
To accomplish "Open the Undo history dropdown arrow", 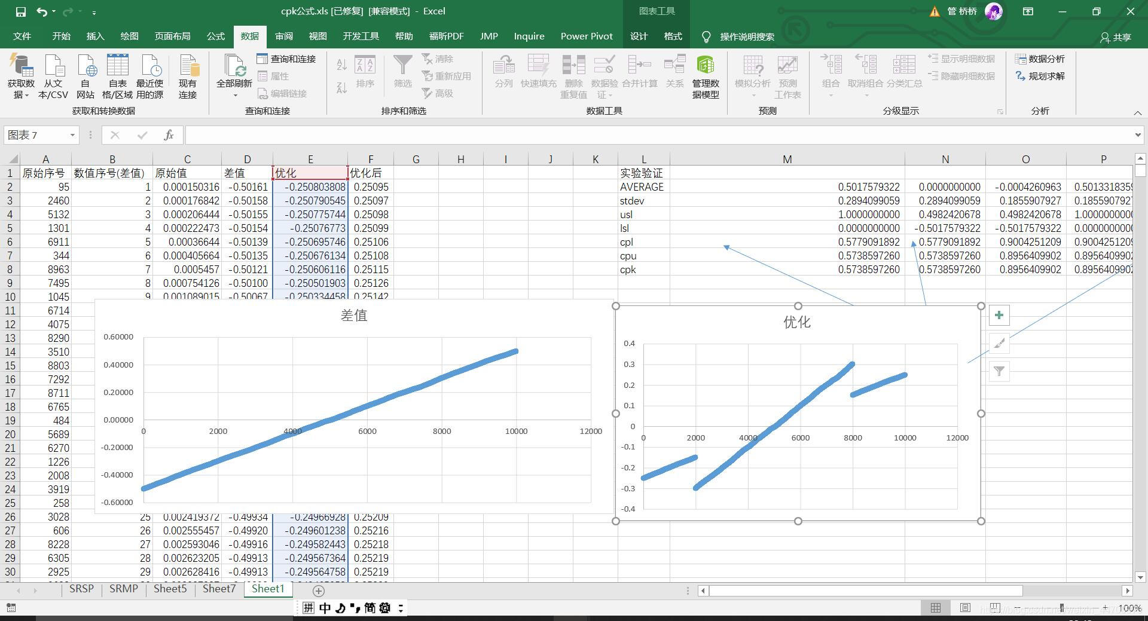I will pyautogui.click(x=54, y=11).
